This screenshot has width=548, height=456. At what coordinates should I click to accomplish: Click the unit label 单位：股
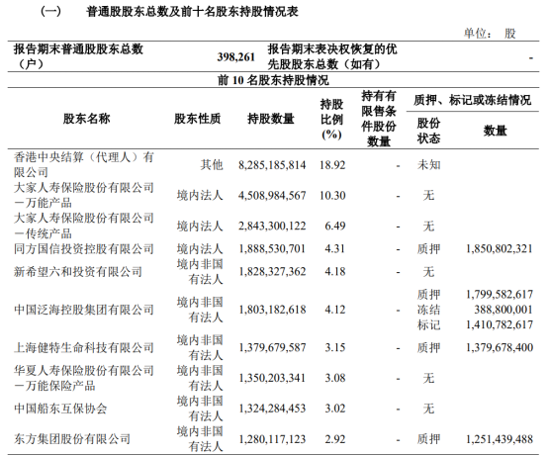(x=490, y=34)
